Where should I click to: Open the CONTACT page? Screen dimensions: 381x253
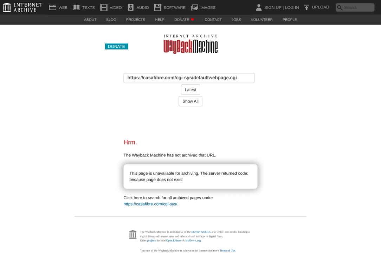213,19
